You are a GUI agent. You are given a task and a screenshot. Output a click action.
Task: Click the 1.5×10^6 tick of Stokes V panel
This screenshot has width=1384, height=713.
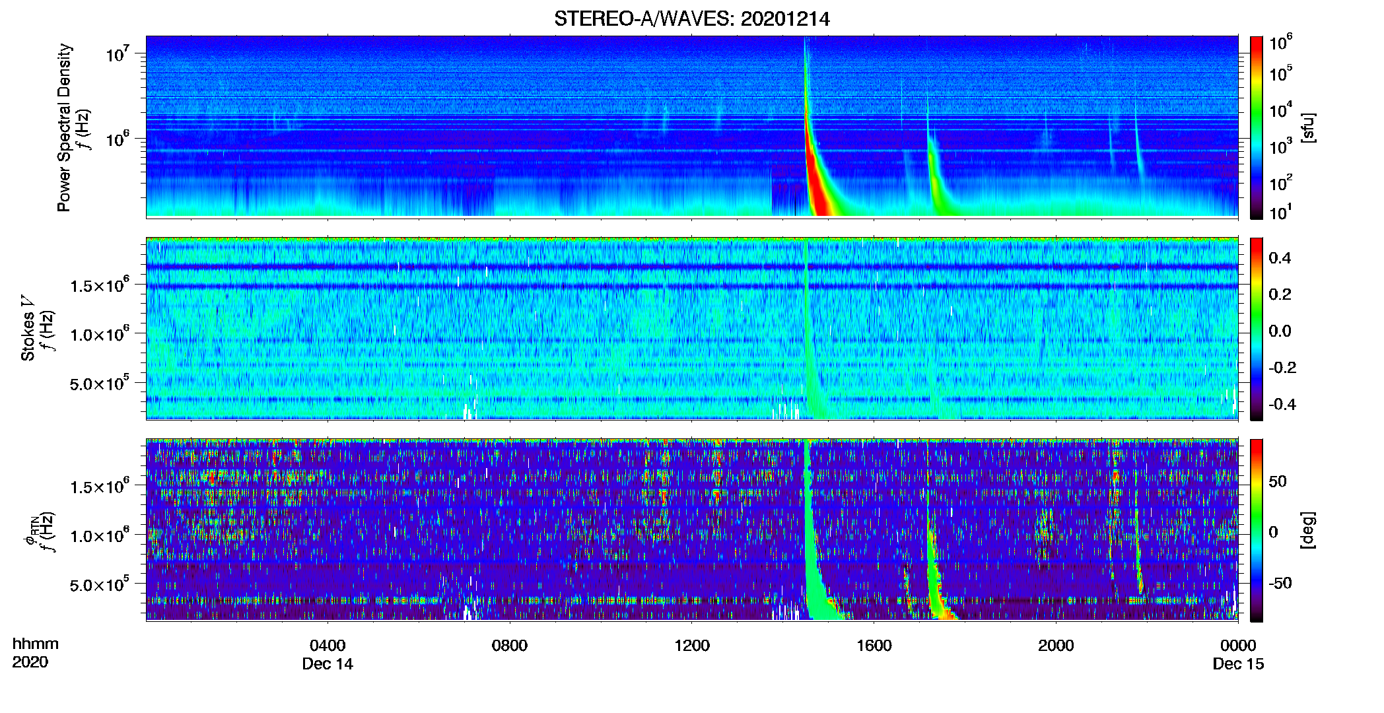click(100, 285)
